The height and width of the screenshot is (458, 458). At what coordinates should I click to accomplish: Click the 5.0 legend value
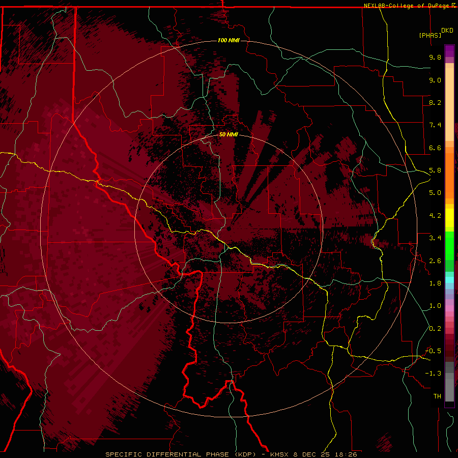pyautogui.click(x=435, y=193)
